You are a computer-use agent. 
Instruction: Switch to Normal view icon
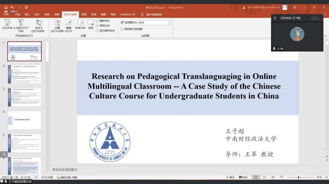256,177
